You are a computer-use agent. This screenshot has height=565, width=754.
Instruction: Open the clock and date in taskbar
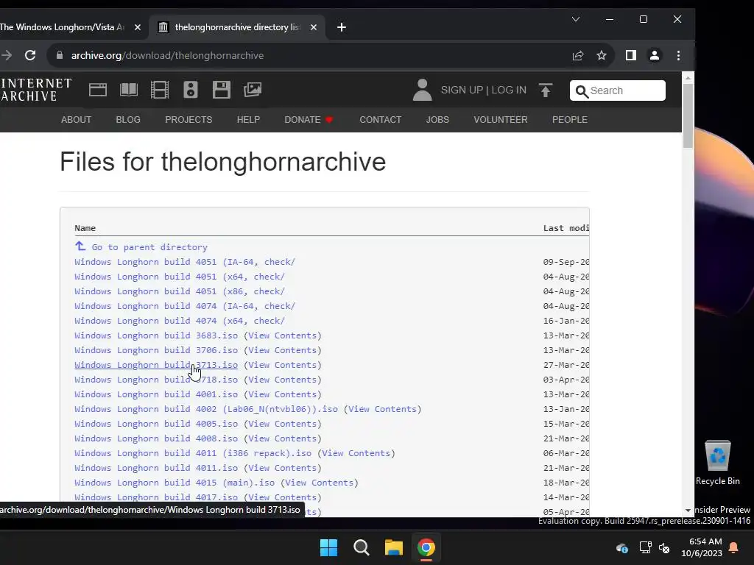tap(702, 547)
